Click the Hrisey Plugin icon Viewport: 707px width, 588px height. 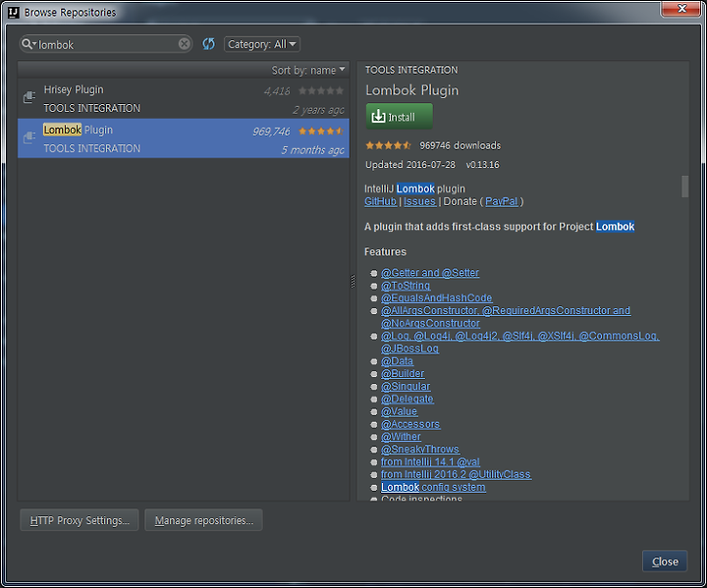pyautogui.click(x=29, y=96)
